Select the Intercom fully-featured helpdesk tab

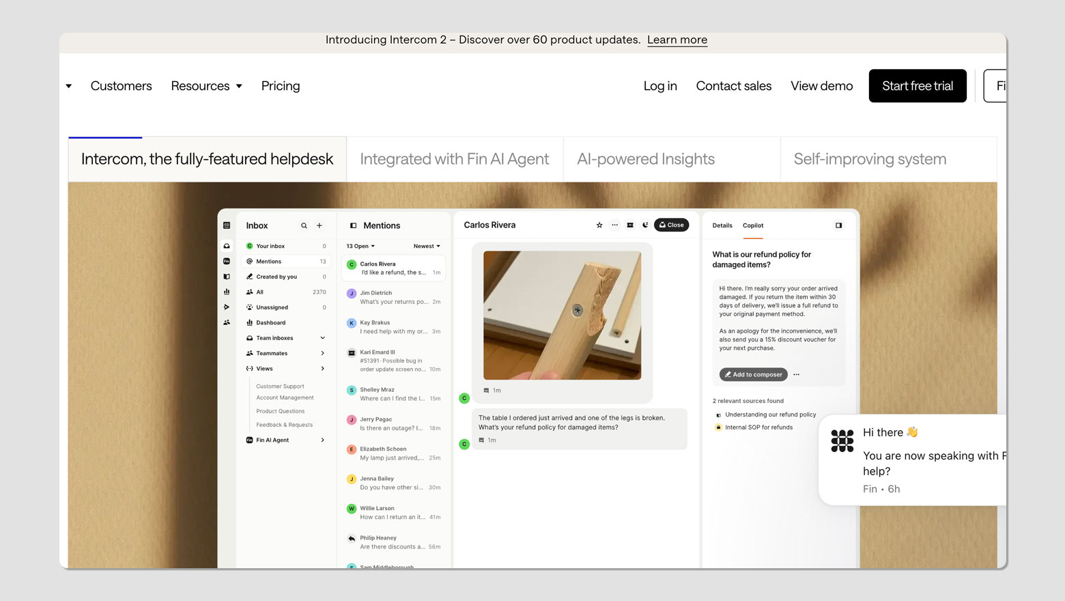(208, 159)
